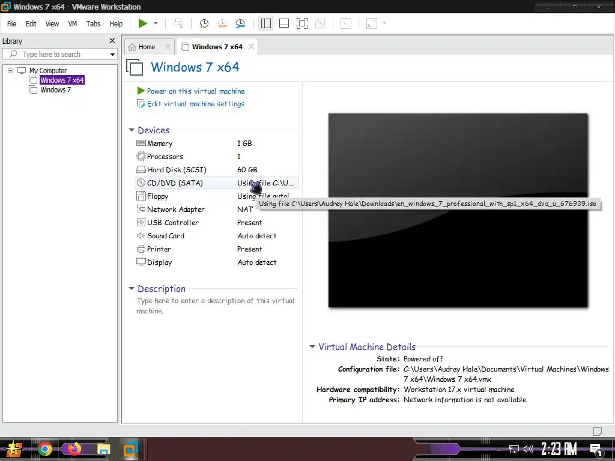Click the volume icon in system tray
Image resolution: width=615 pixels, height=461 pixels.
coord(529,449)
